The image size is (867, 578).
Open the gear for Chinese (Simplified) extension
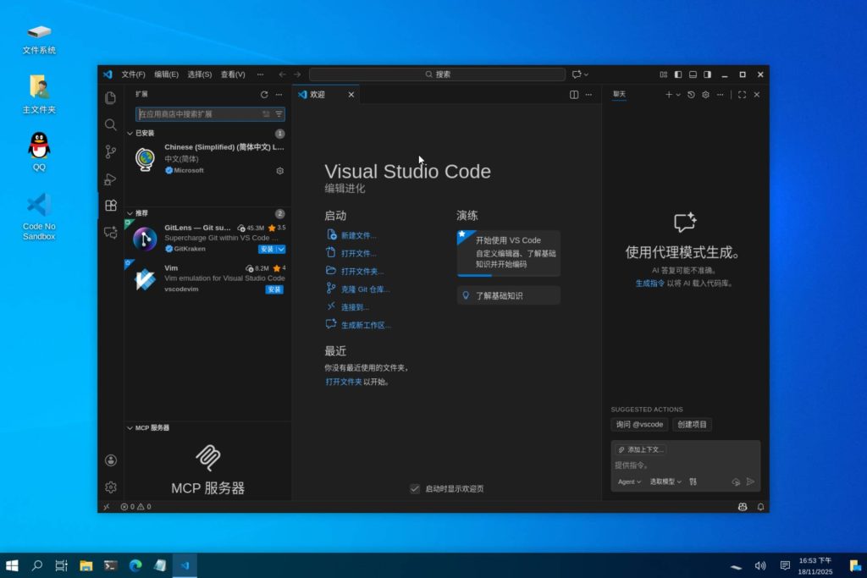[279, 171]
